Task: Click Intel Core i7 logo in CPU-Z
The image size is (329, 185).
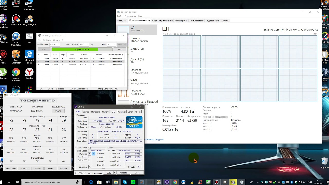Action: coord(134,122)
